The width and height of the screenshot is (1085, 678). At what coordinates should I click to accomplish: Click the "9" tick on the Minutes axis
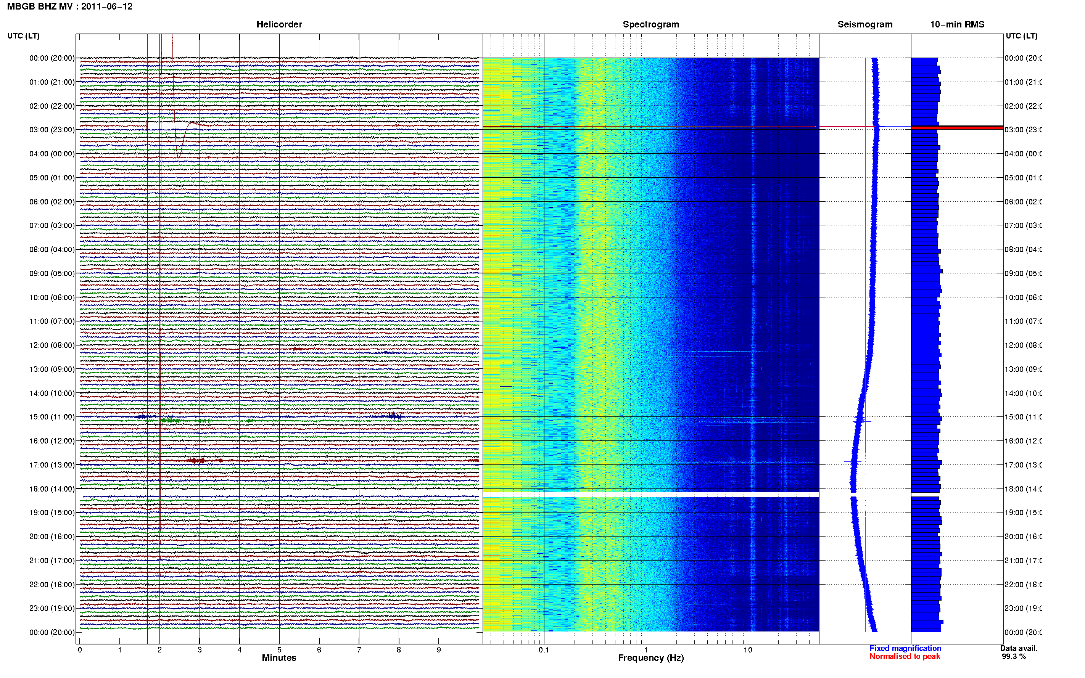tap(439, 650)
